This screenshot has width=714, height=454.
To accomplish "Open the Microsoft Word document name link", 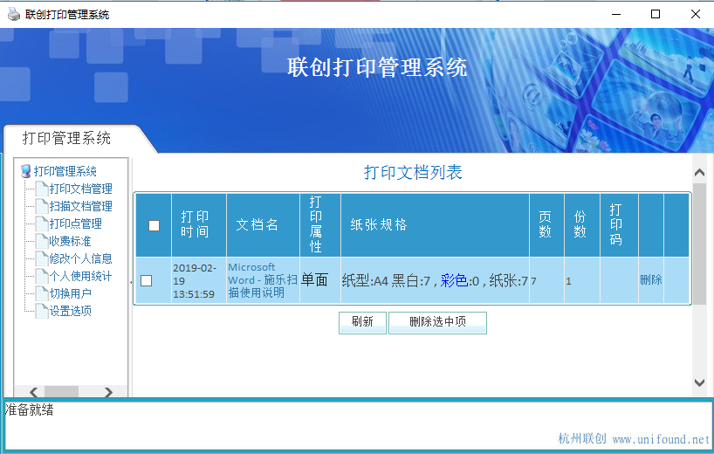I will 262,280.
